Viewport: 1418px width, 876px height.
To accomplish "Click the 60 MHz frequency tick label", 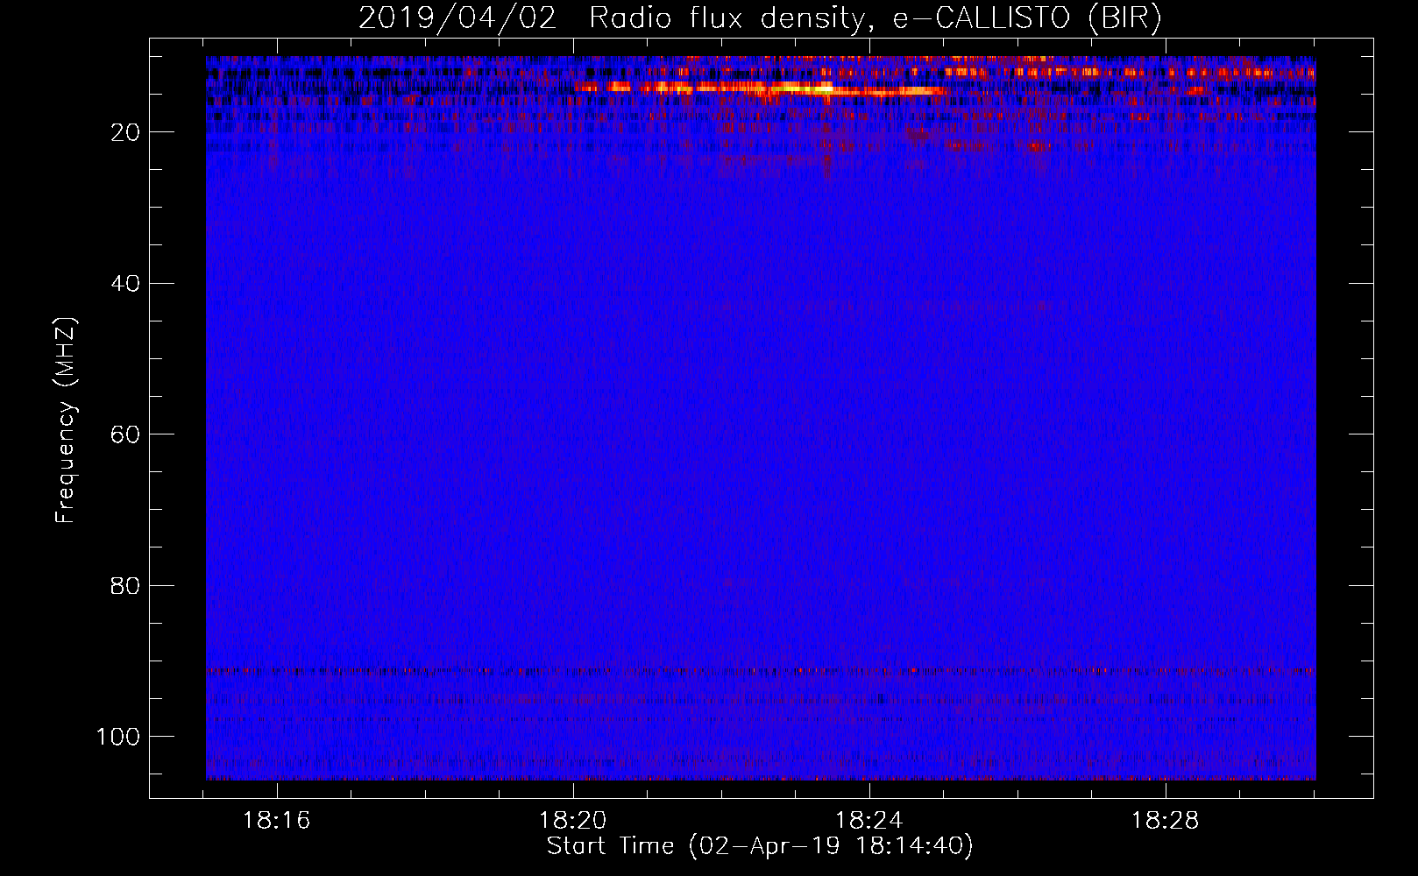I will coord(125,434).
